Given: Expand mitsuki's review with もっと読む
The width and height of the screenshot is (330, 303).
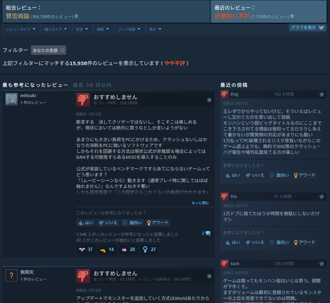Looking at the screenshot, I should click(200, 203).
